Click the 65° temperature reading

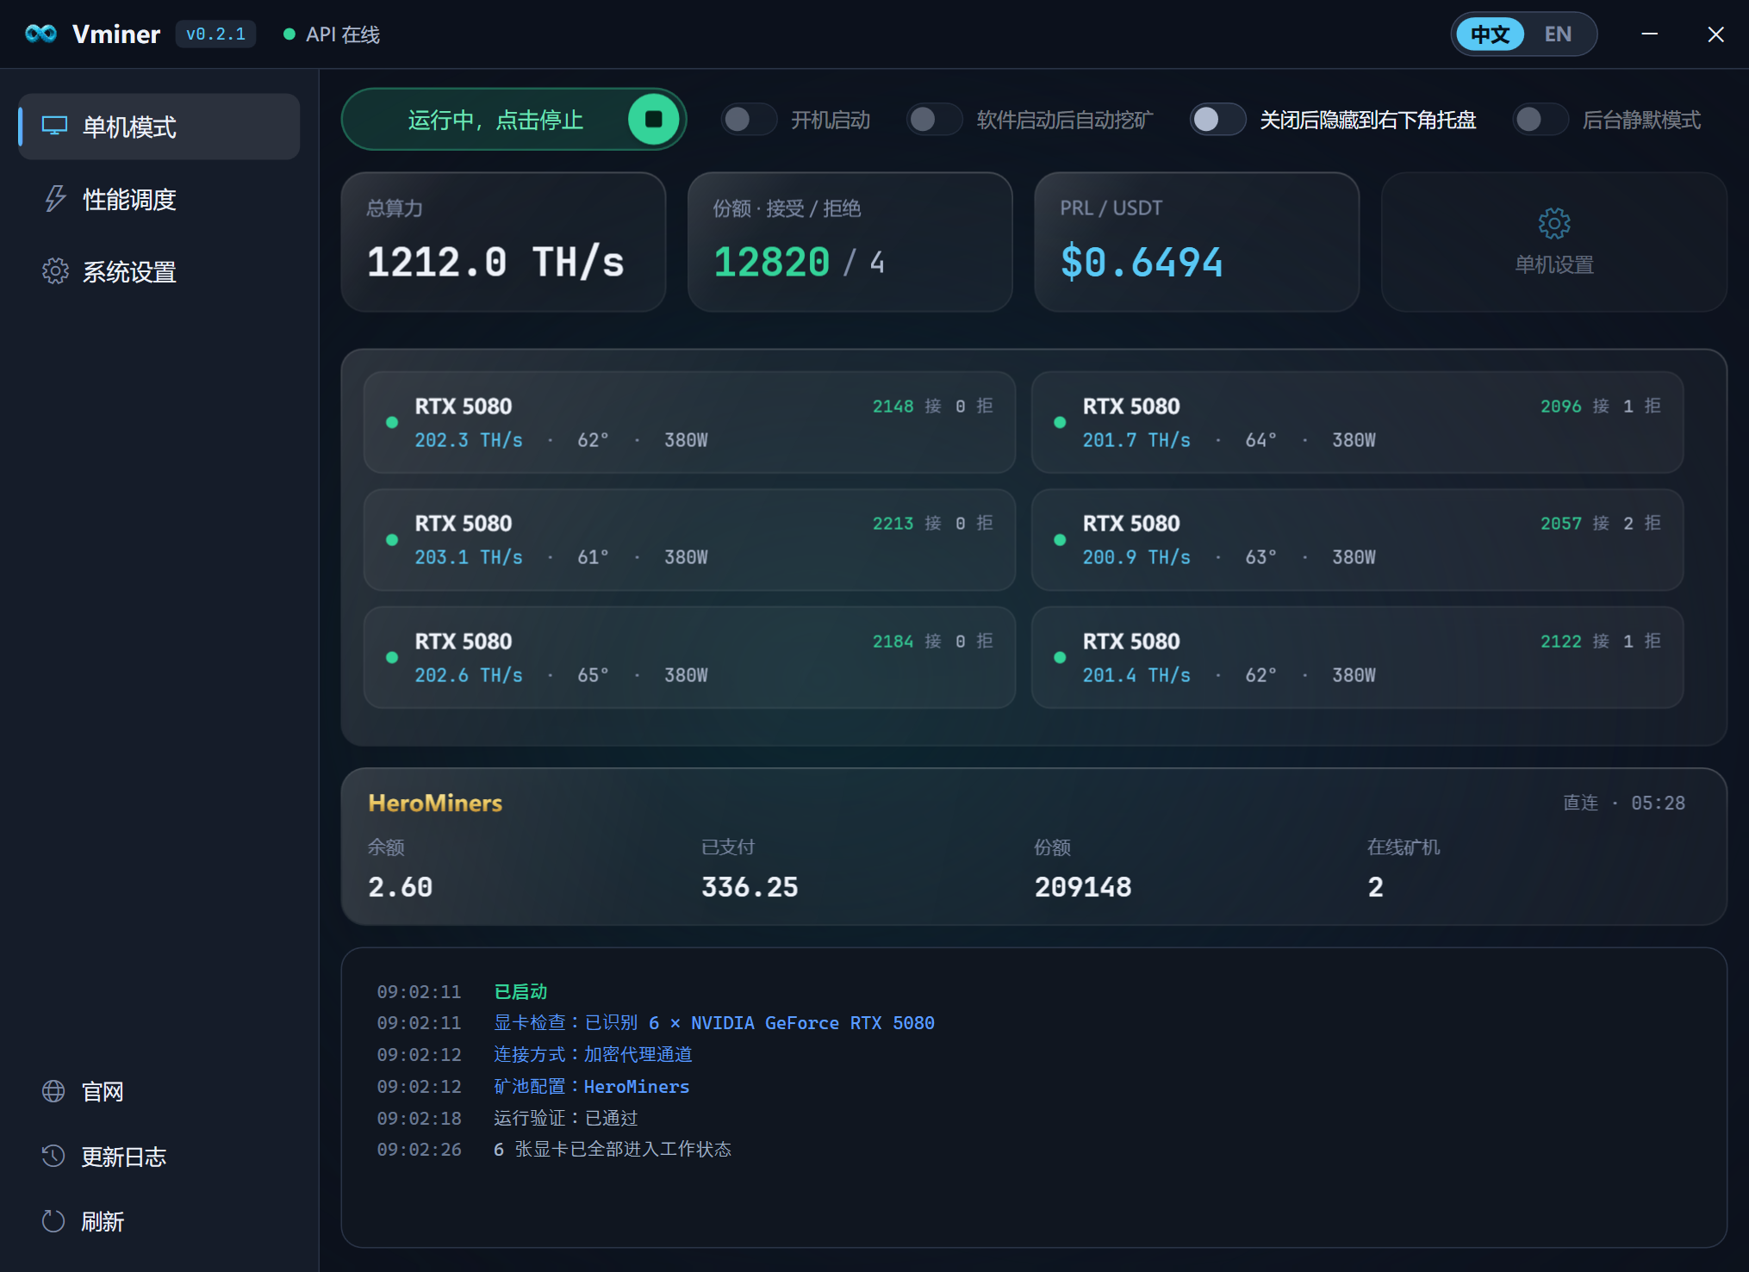pyautogui.click(x=593, y=675)
